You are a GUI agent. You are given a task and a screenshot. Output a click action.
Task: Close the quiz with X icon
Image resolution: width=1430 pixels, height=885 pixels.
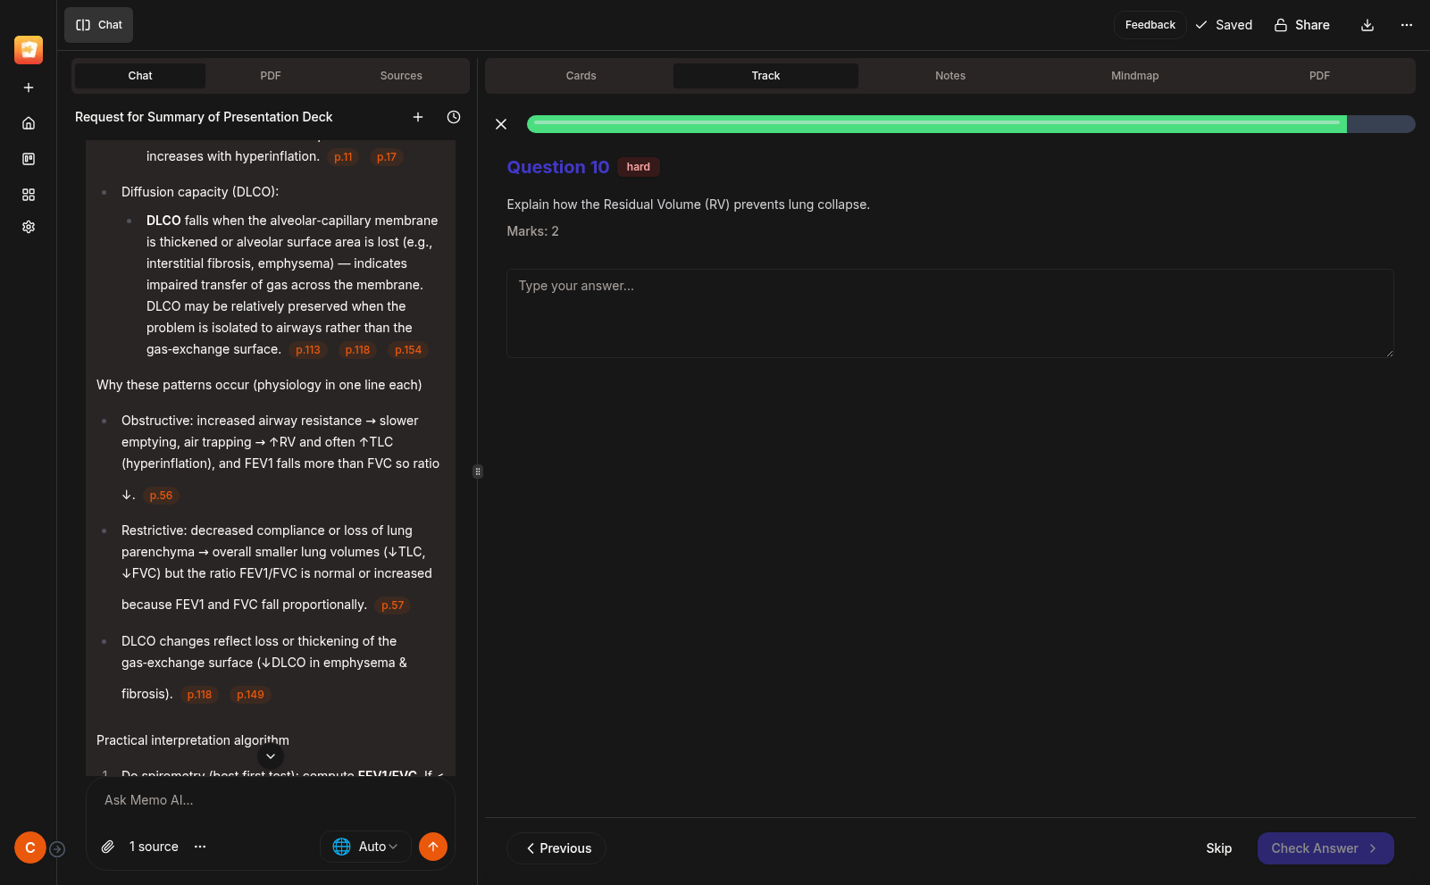pyautogui.click(x=501, y=124)
